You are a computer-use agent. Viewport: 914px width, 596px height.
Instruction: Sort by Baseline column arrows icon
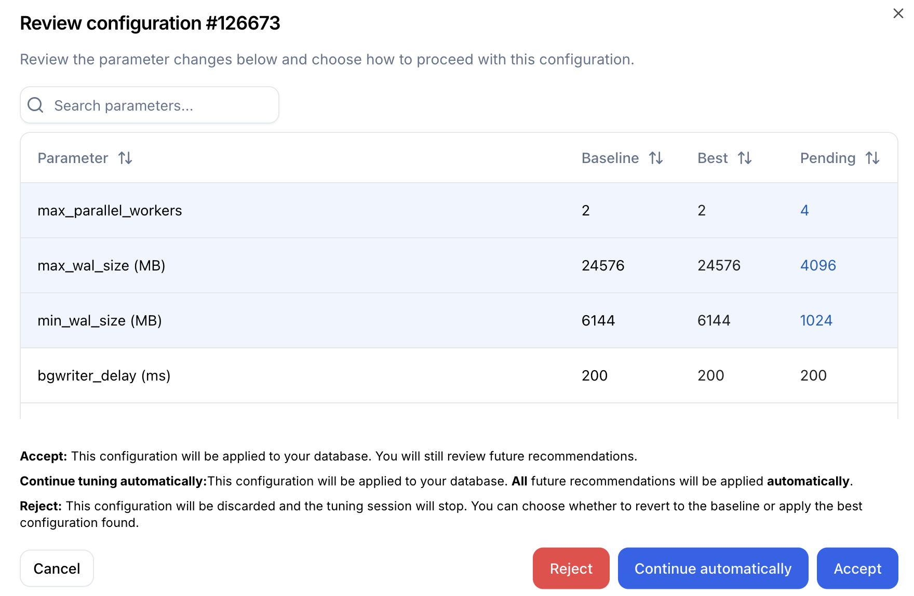pyautogui.click(x=656, y=158)
